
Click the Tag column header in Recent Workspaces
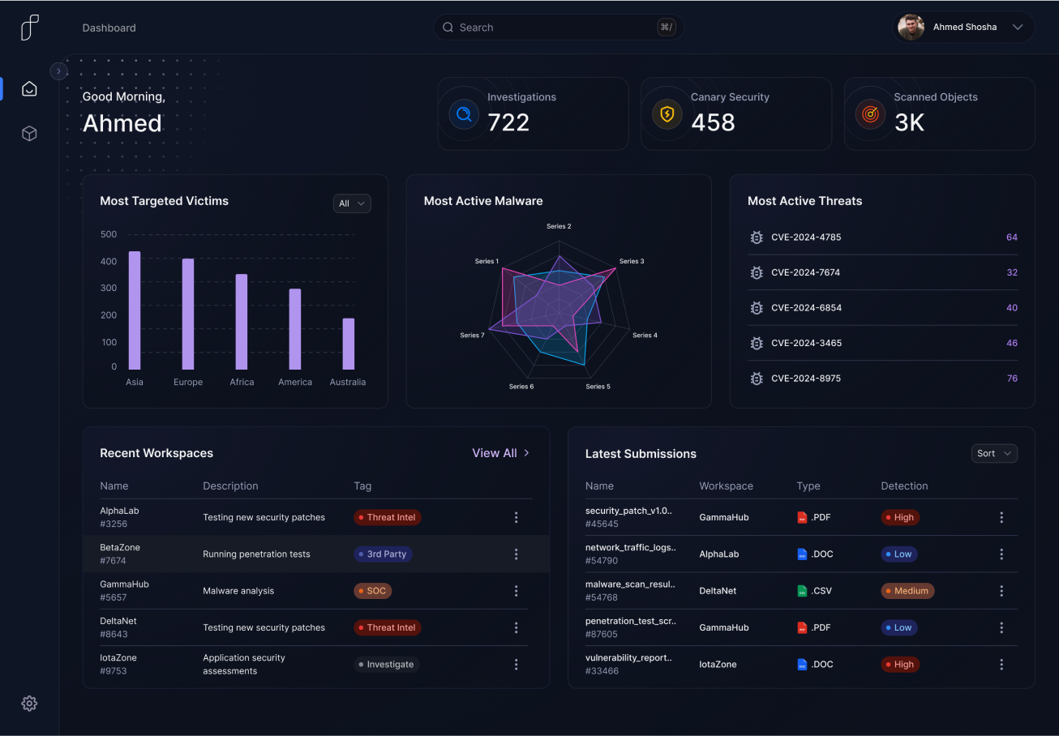coord(362,486)
